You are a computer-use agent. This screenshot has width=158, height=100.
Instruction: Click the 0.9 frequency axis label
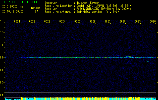click(2, 57)
